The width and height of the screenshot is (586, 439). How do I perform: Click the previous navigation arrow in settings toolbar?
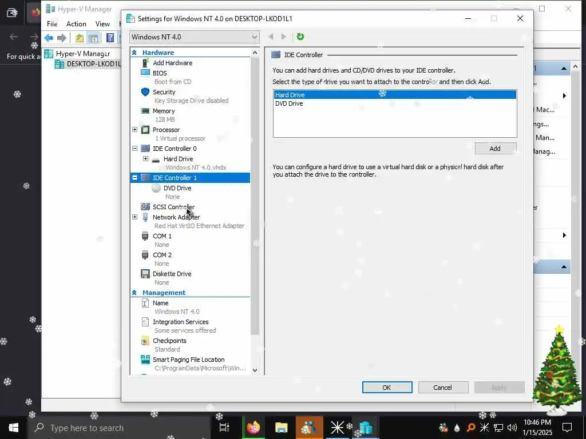point(271,37)
